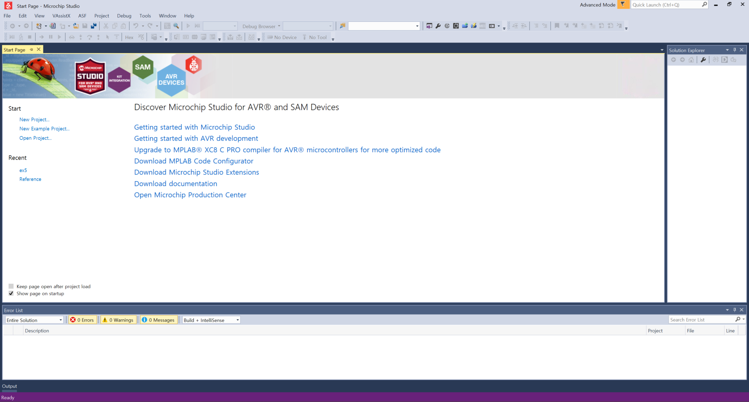Click the magnifier find icon in toolbar
The image size is (749, 402).
coord(176,26)
